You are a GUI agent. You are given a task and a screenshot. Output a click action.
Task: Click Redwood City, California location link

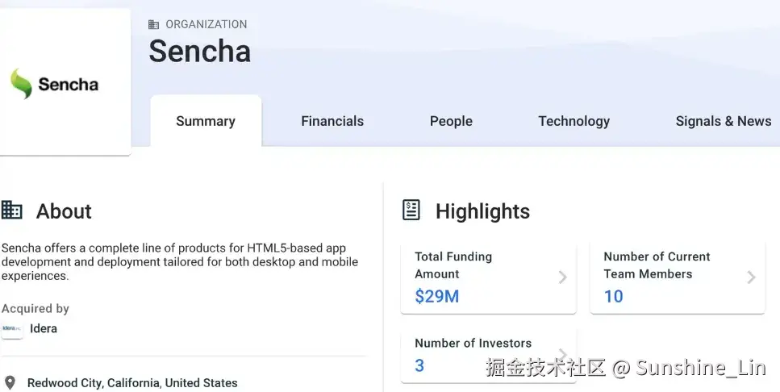(x=132, y=382)
